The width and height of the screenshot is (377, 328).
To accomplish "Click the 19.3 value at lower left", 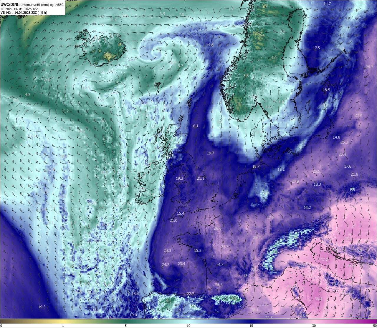I will coord(42,307).
